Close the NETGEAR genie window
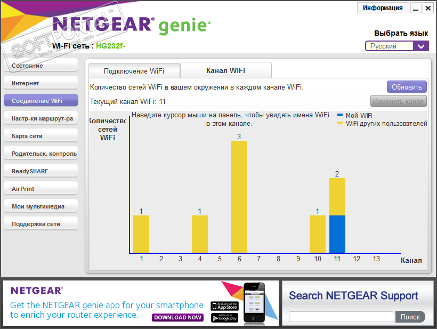Viewport: 437px width, 329px height. tap(428, 8)
